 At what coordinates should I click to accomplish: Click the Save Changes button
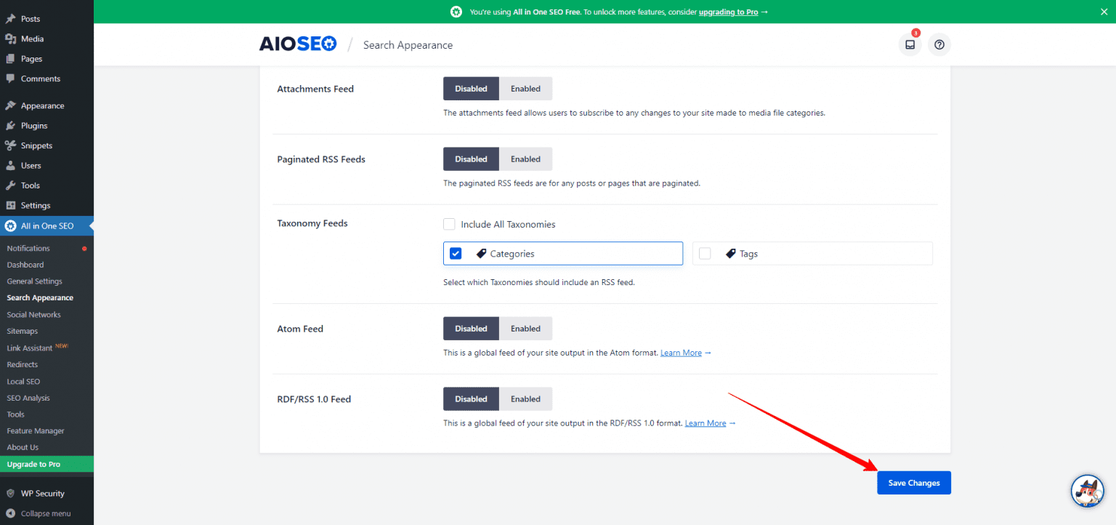pyautogui.click(x=913, y=483)
